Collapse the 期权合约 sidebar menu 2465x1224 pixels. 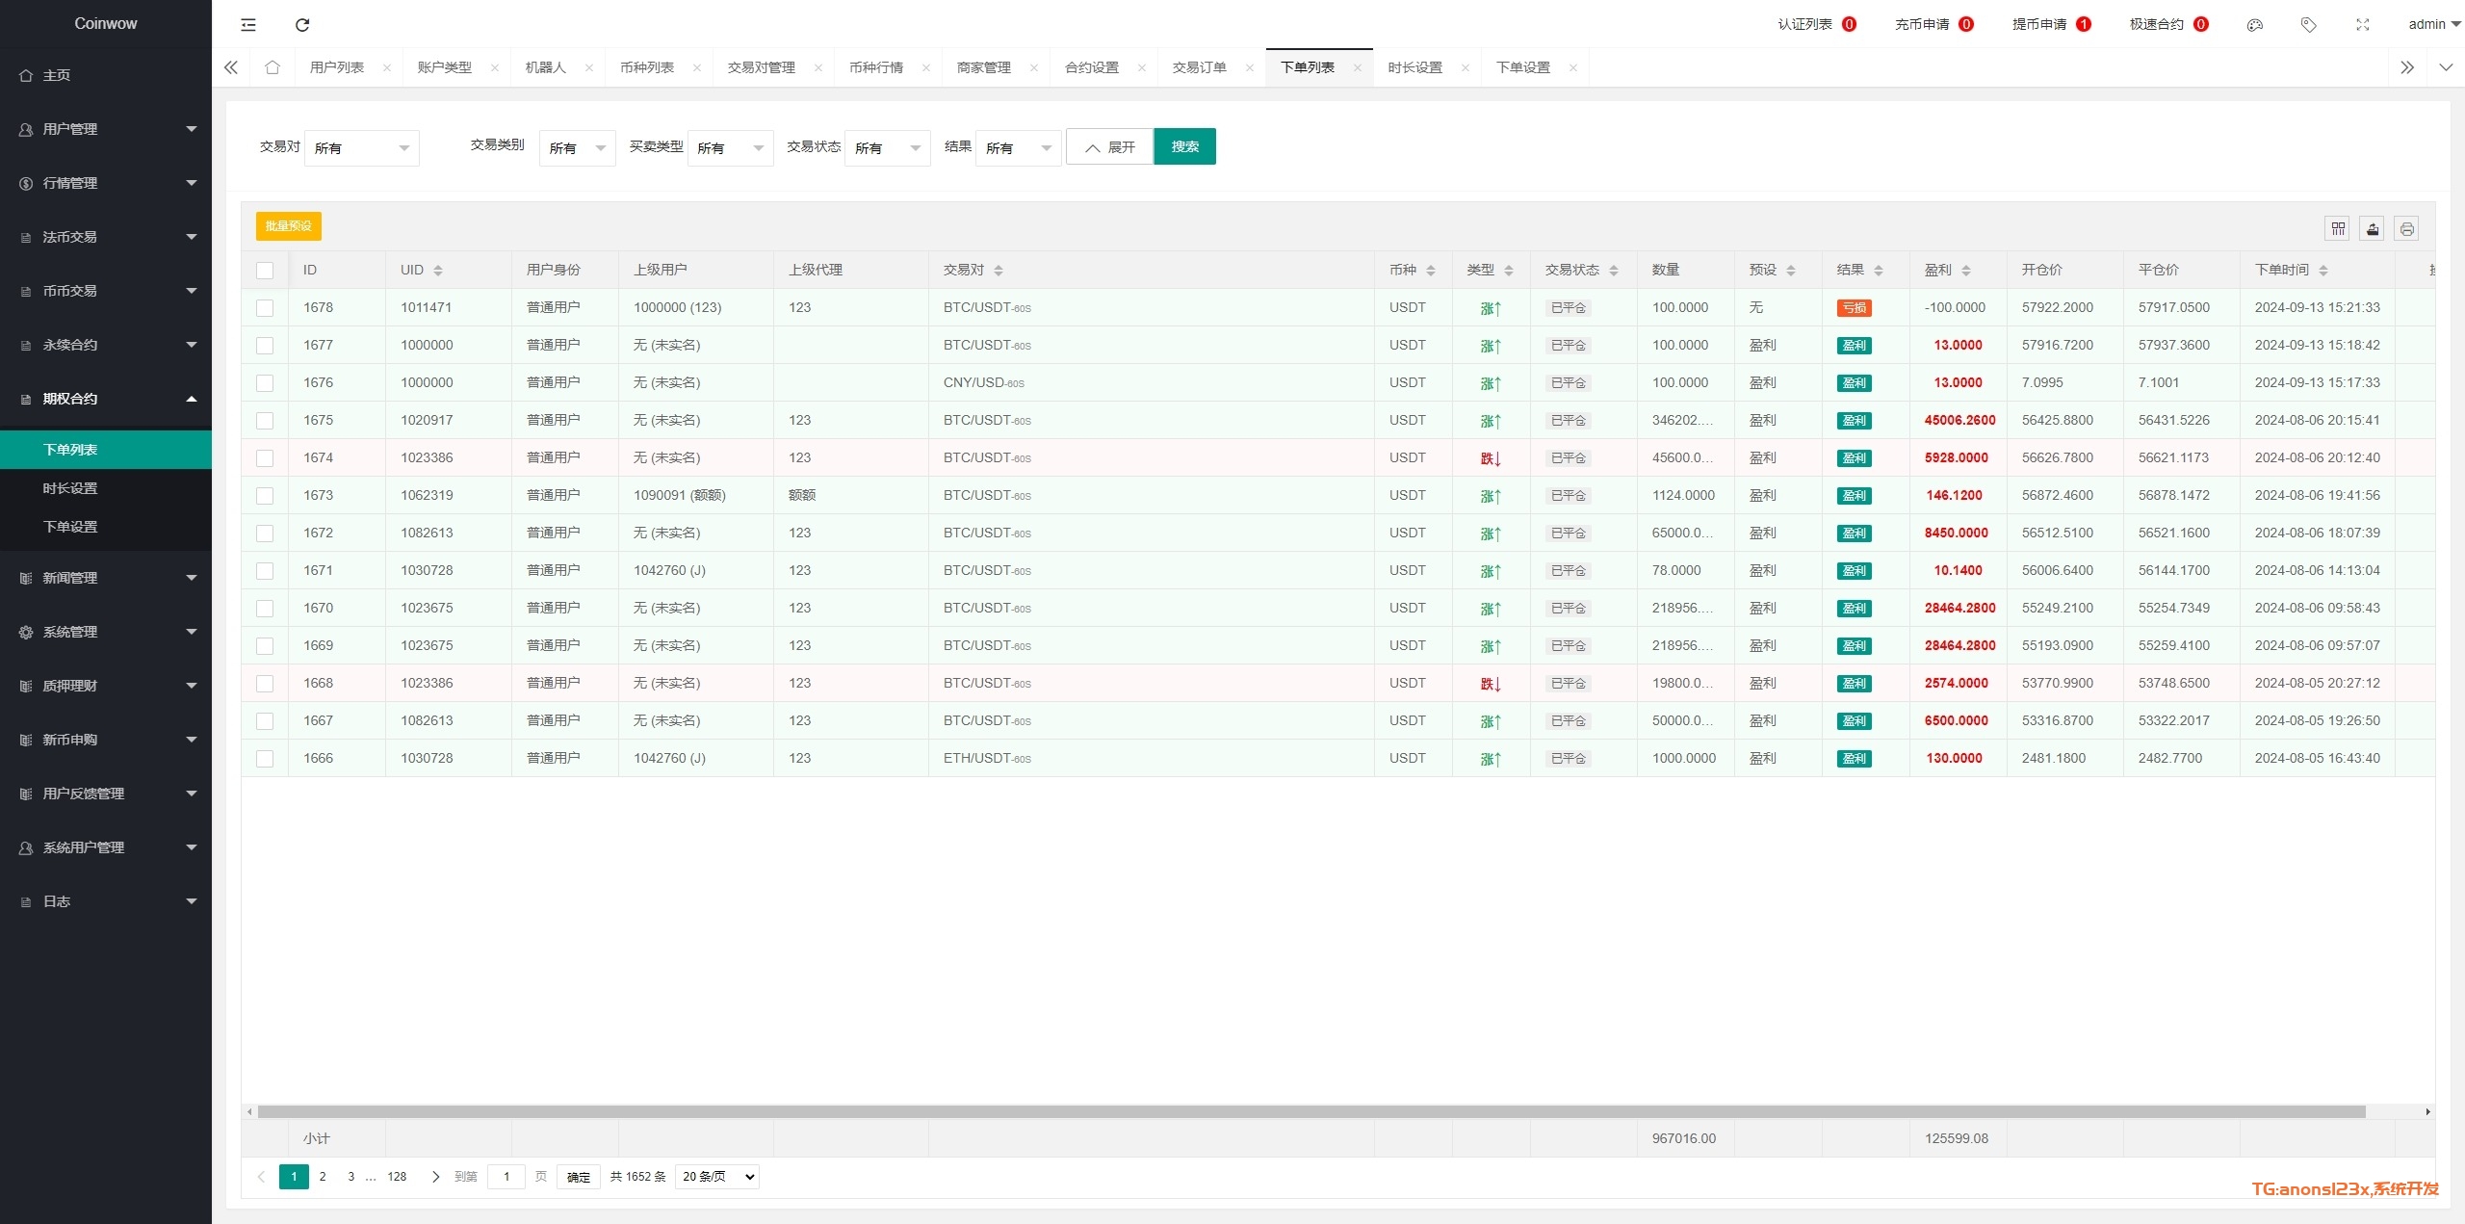tap(106, 399)
